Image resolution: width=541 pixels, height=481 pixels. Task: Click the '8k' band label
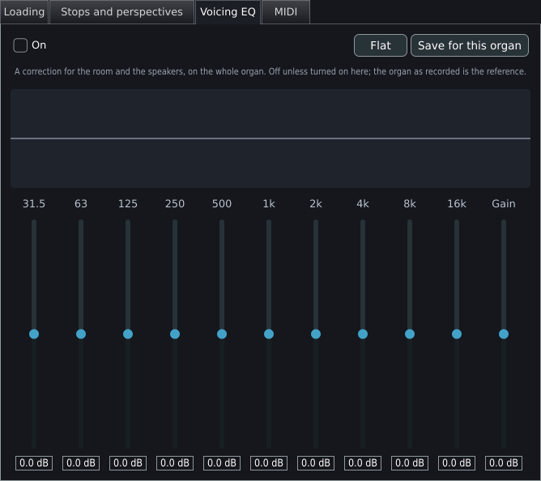410,203
